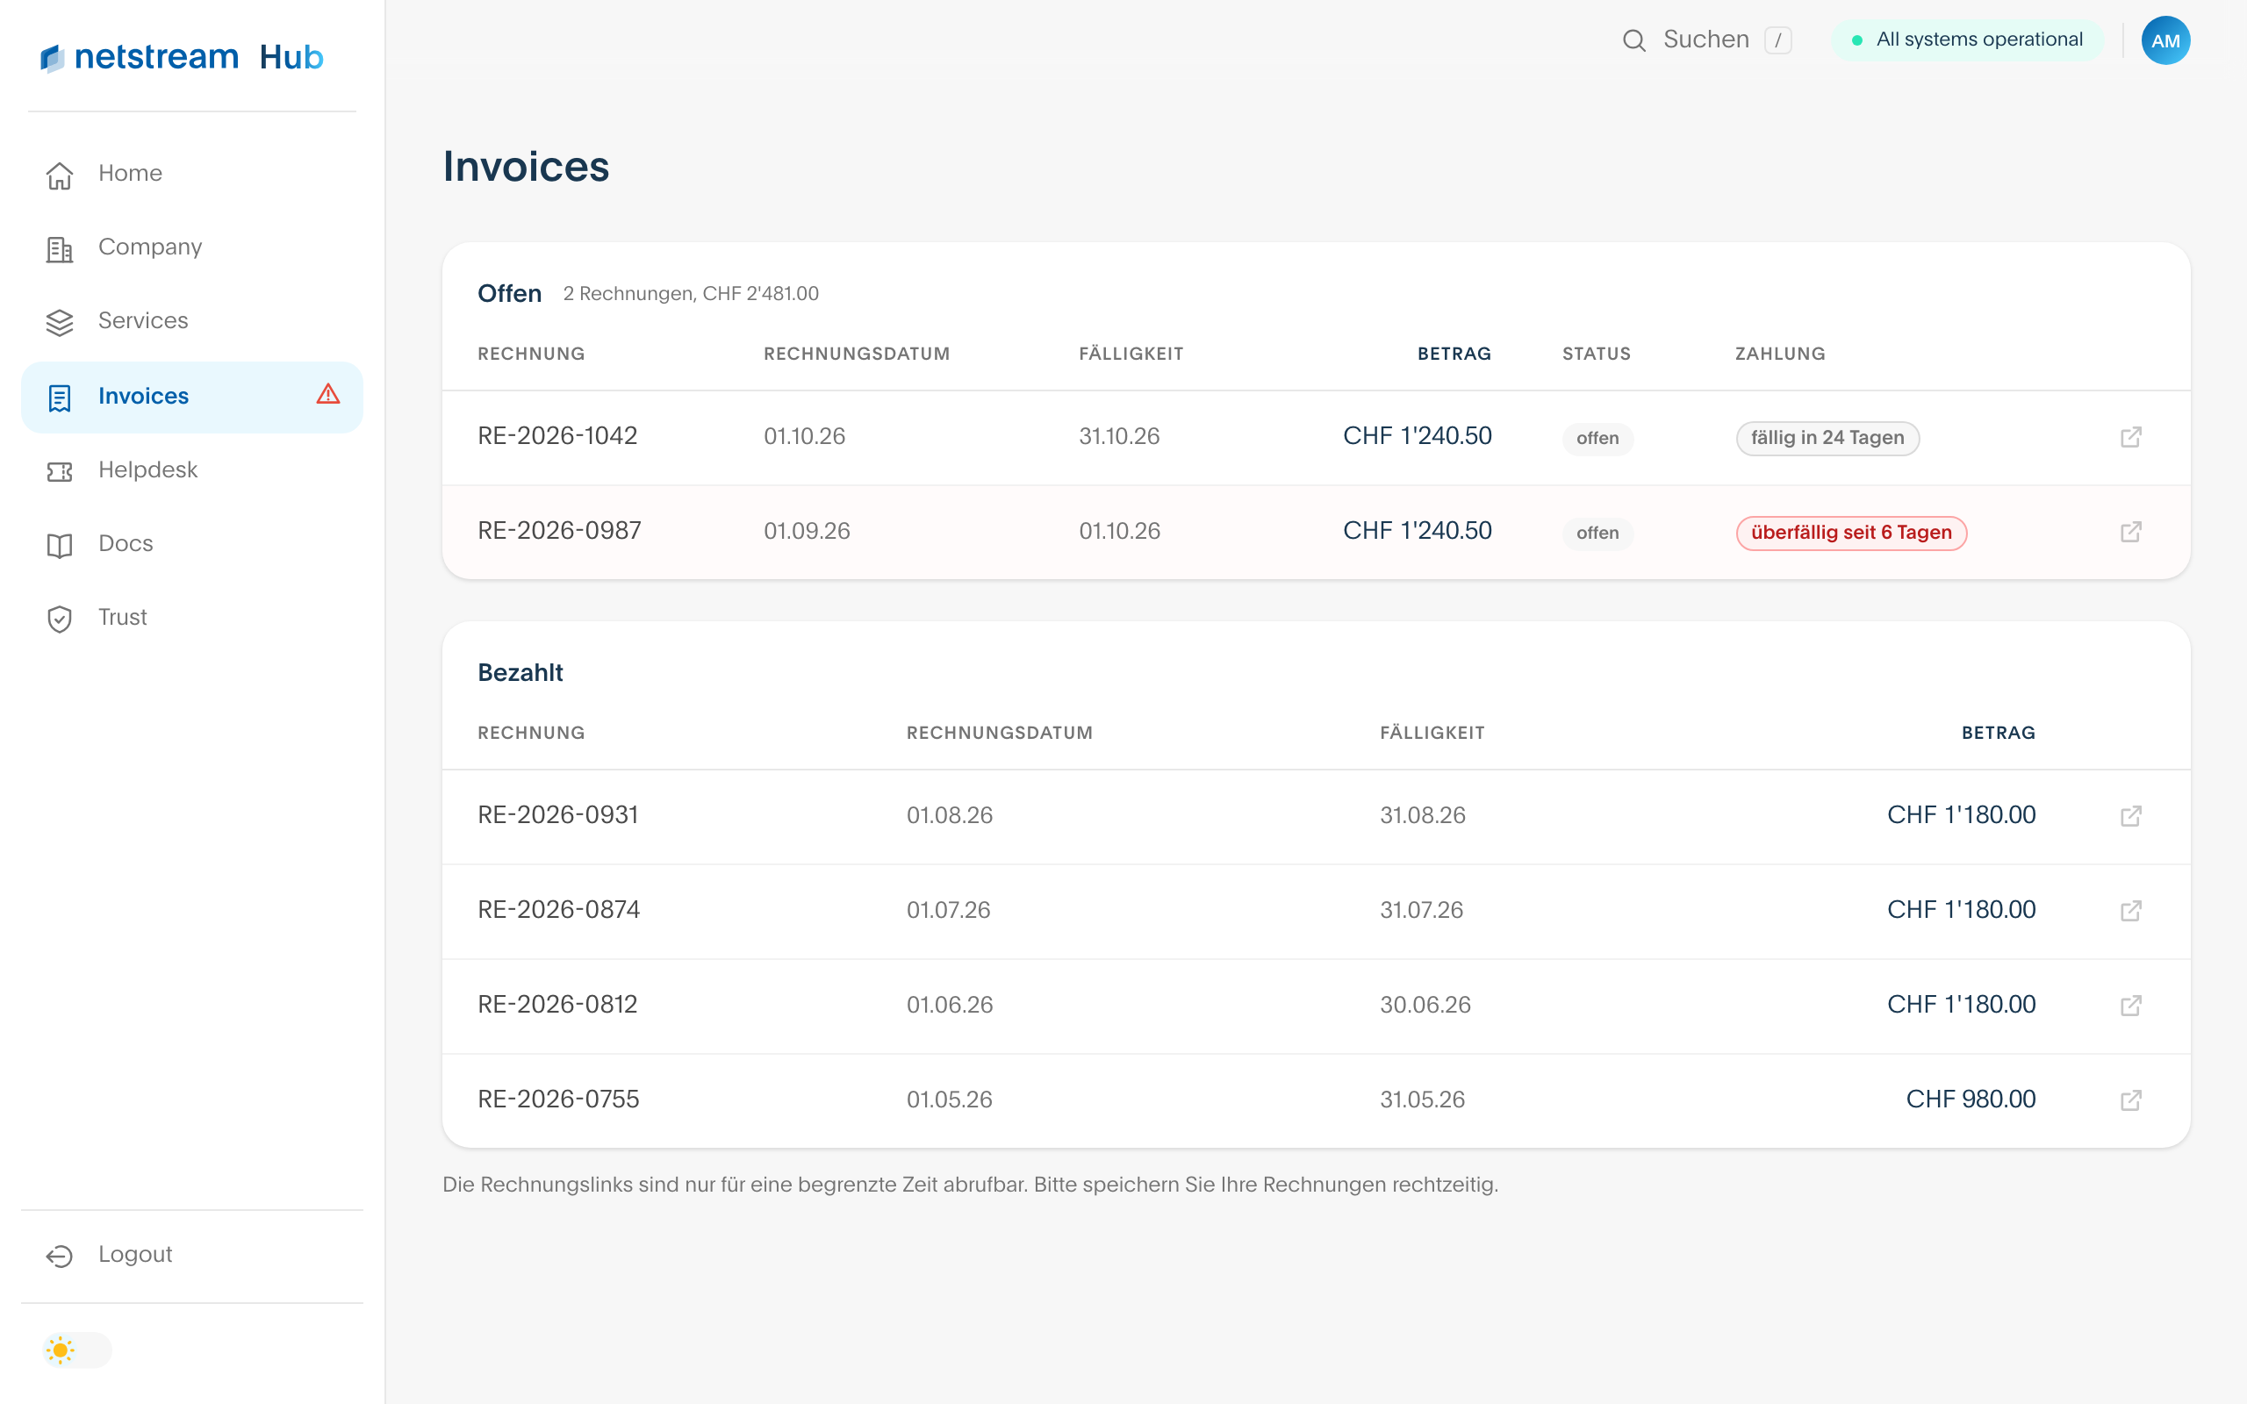Open the Home menu item
The image size is (2247, 1404).
coord(192,174)
